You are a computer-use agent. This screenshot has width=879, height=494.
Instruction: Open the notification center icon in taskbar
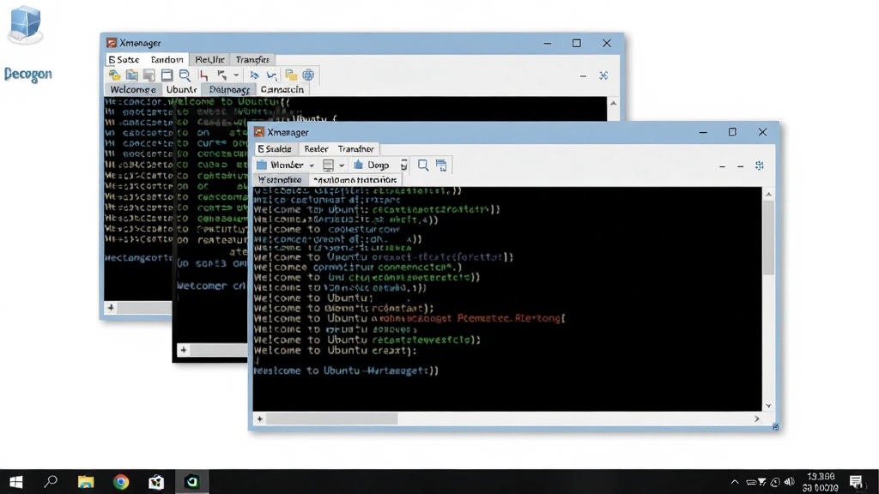856,482
